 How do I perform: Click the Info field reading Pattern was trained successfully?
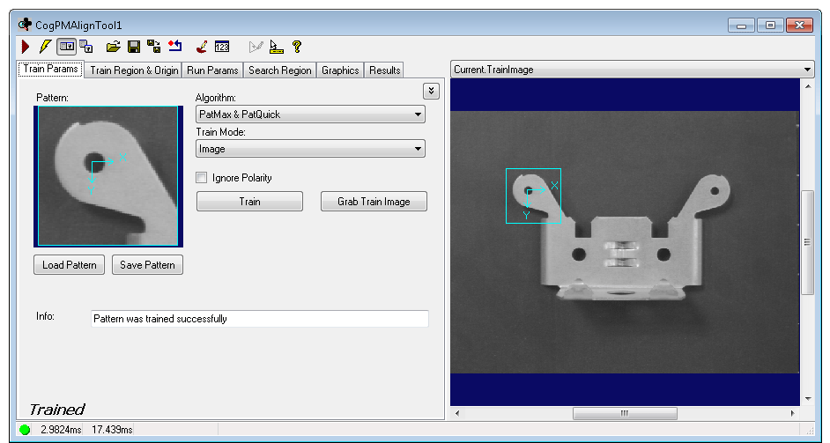point(259,319)
